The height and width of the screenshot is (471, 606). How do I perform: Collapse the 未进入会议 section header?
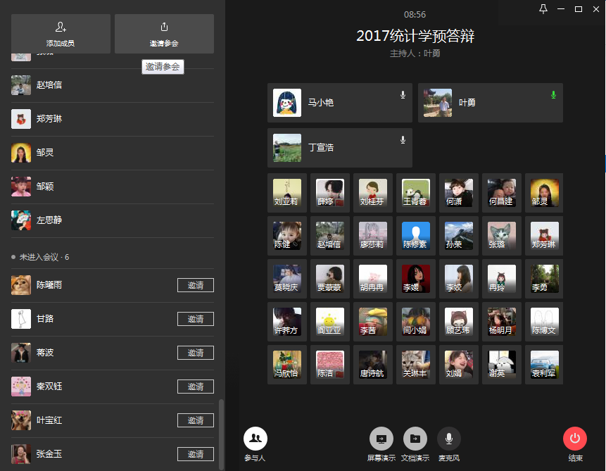point(44,257)
